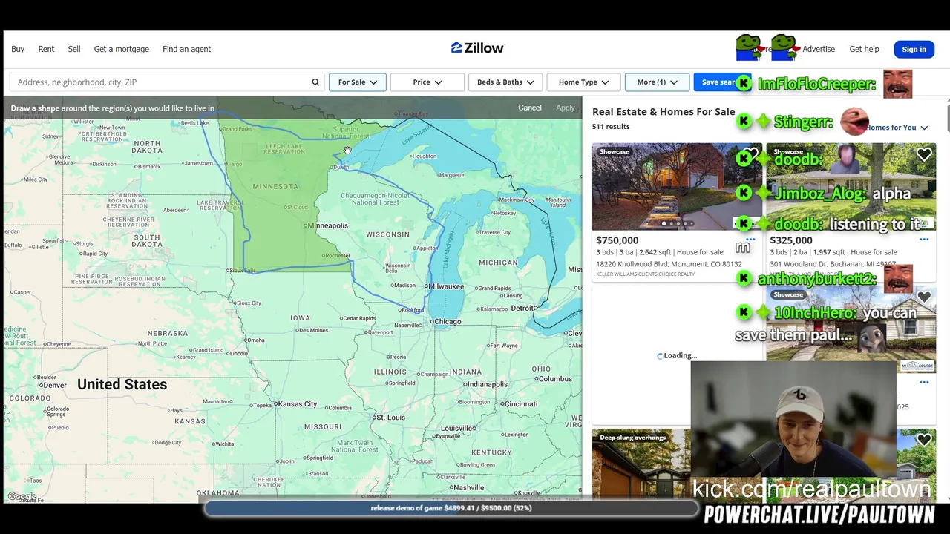
Task: Click the results list scrollbar
Action: pyautogui.click(x=947, y=117)
